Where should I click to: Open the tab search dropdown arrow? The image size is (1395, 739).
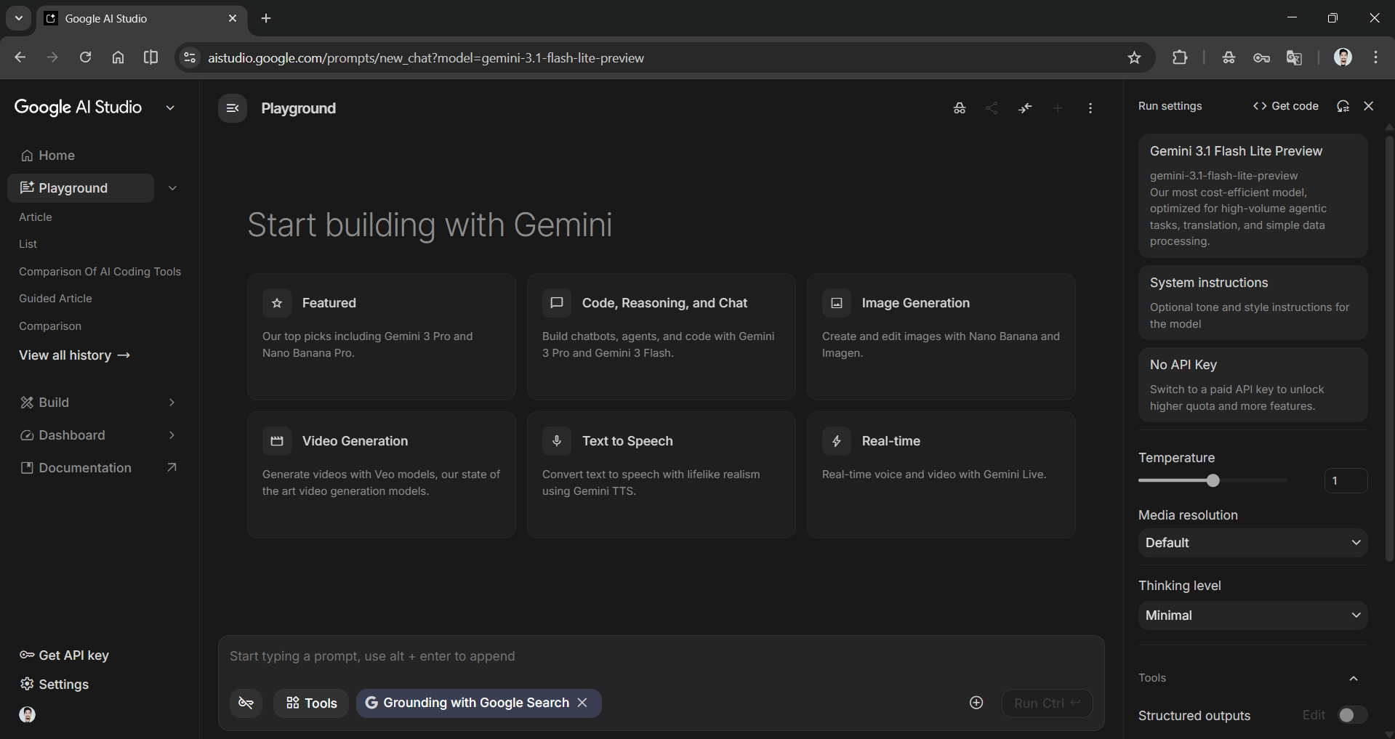tap(19, 18)
